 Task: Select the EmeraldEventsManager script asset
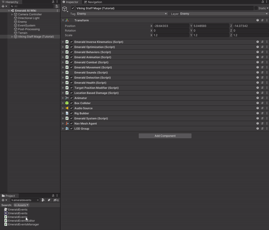click(23, 224)
